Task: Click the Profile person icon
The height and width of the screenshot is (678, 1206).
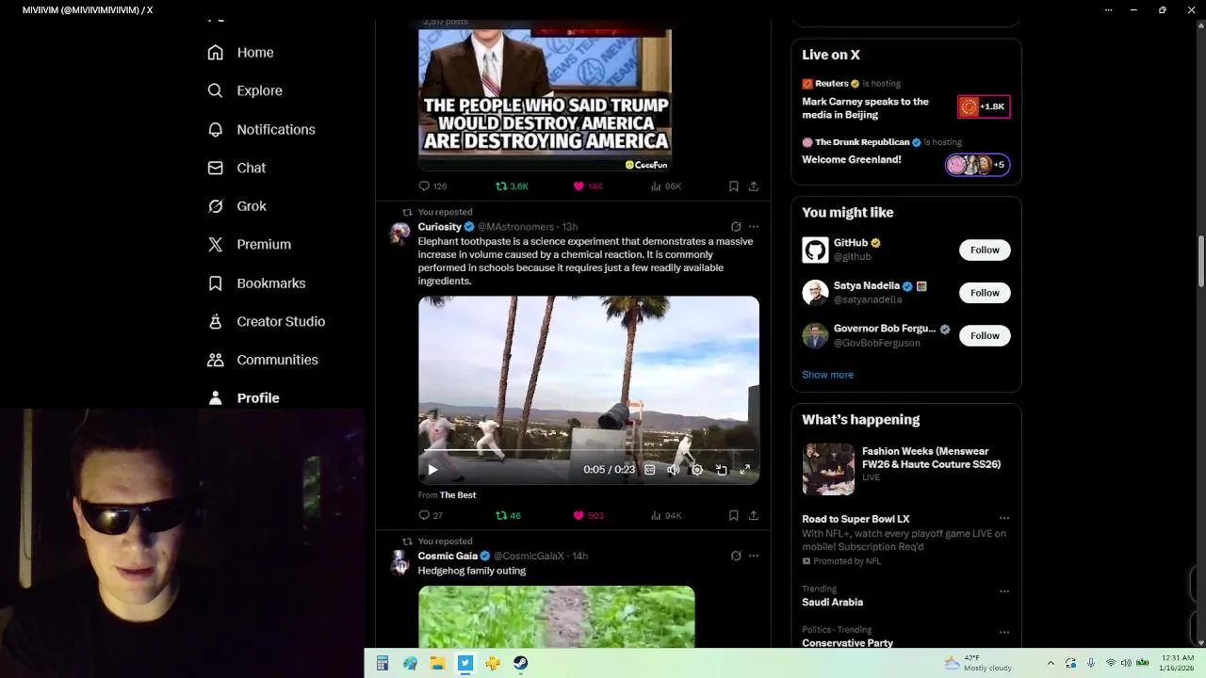Action: pos(216,397)
